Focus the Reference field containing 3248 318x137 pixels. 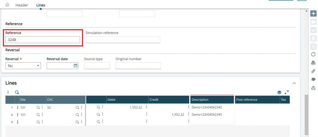point(43,40)
